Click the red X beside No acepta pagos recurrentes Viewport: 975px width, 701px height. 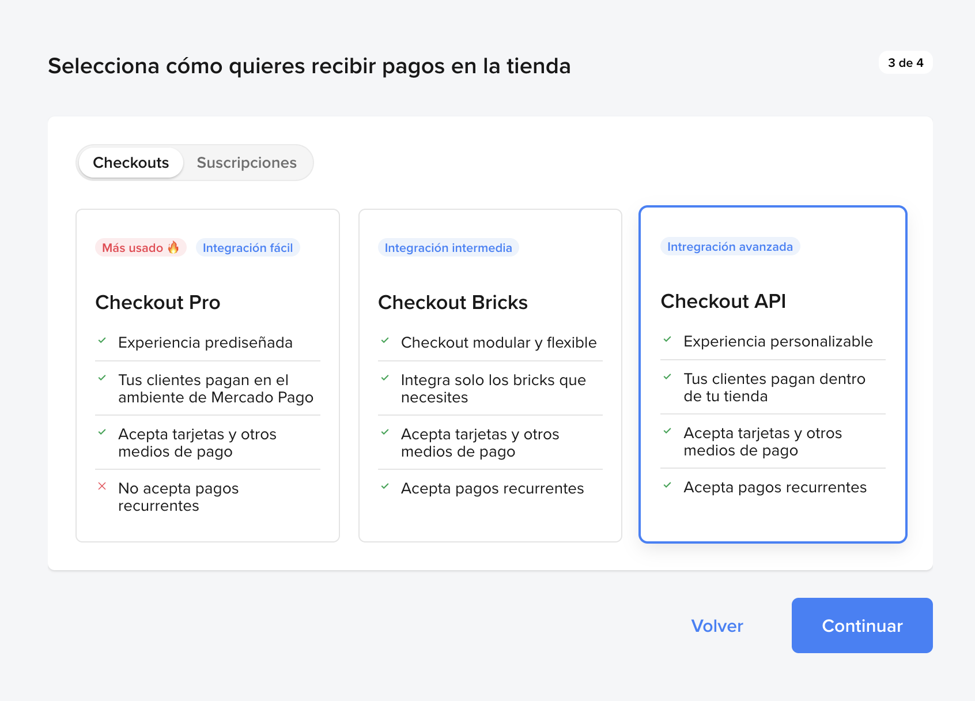(103, 486)
